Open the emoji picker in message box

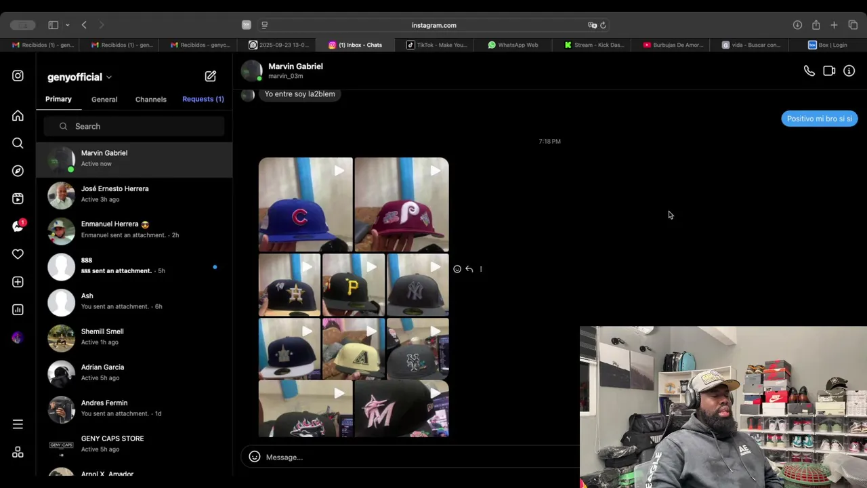click(x=255, y=457)
